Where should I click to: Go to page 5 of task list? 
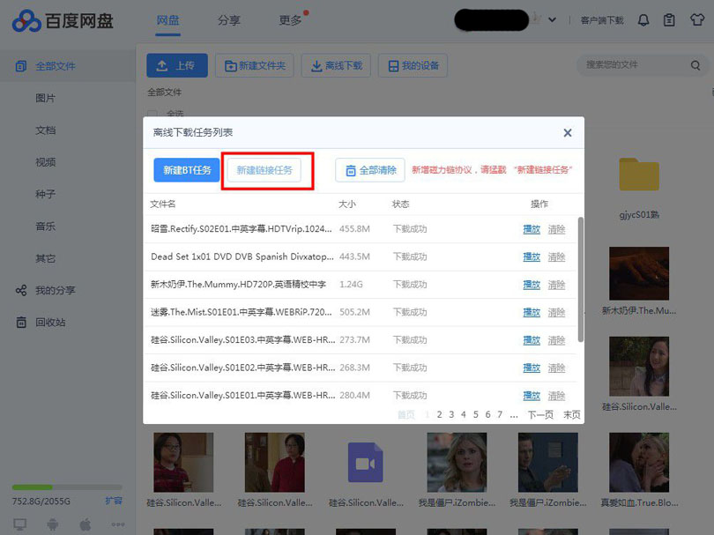[476, 414]
